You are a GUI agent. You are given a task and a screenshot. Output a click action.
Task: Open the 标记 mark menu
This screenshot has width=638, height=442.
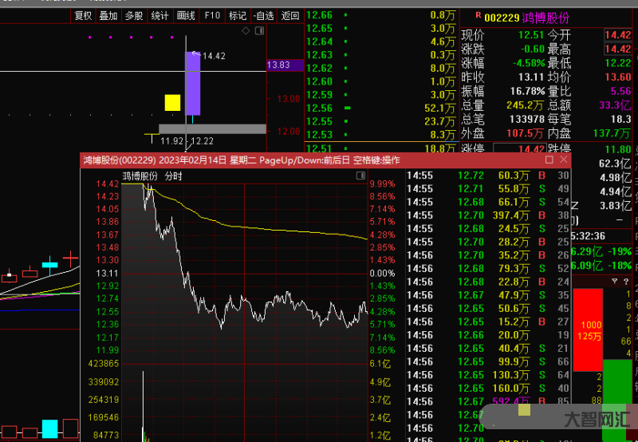pyautogui.click(x=237, y=15)
